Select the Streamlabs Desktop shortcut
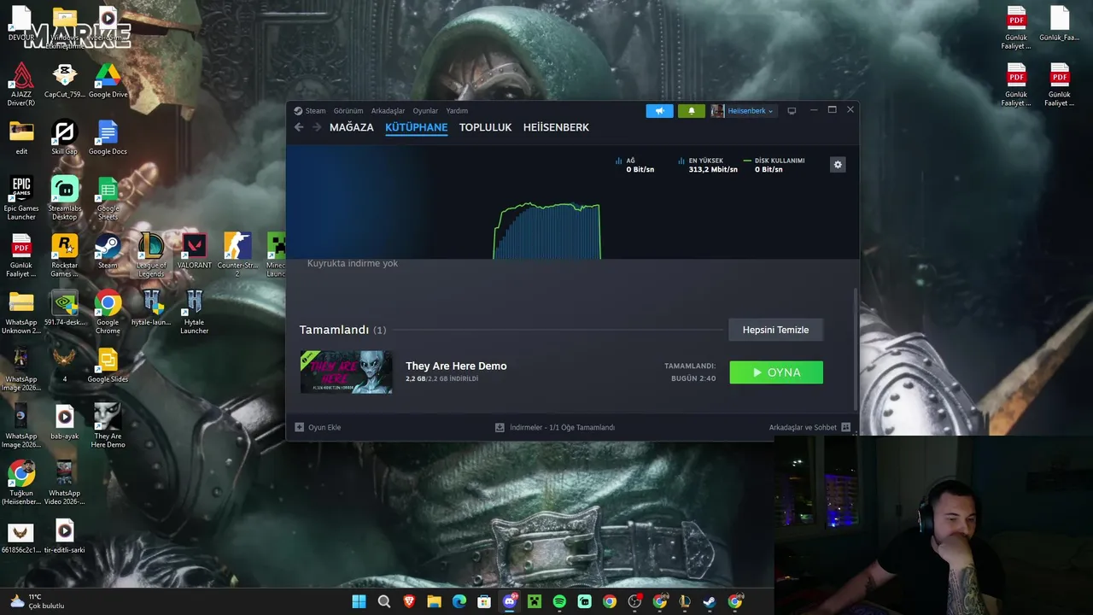 (65, 198)
